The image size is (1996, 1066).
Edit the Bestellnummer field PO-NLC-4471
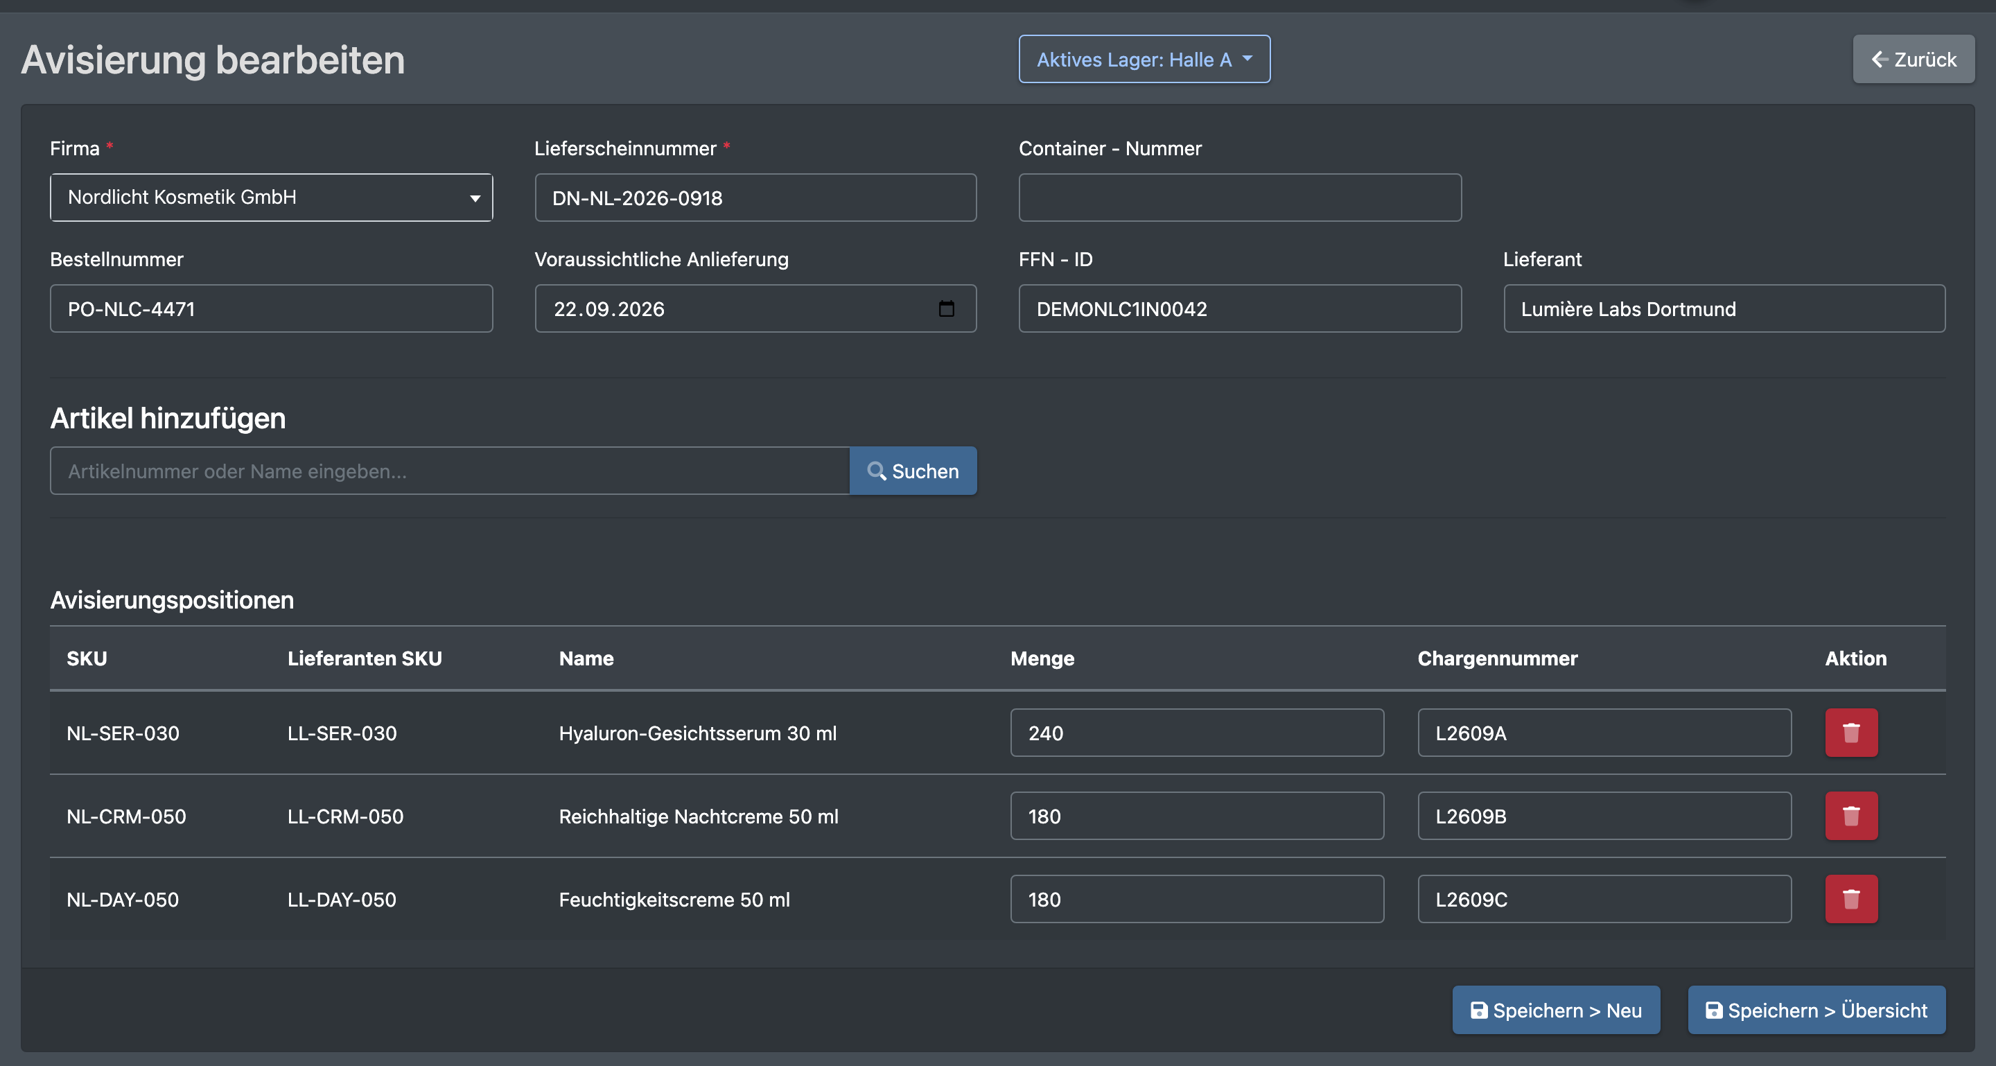click(271, 308)
